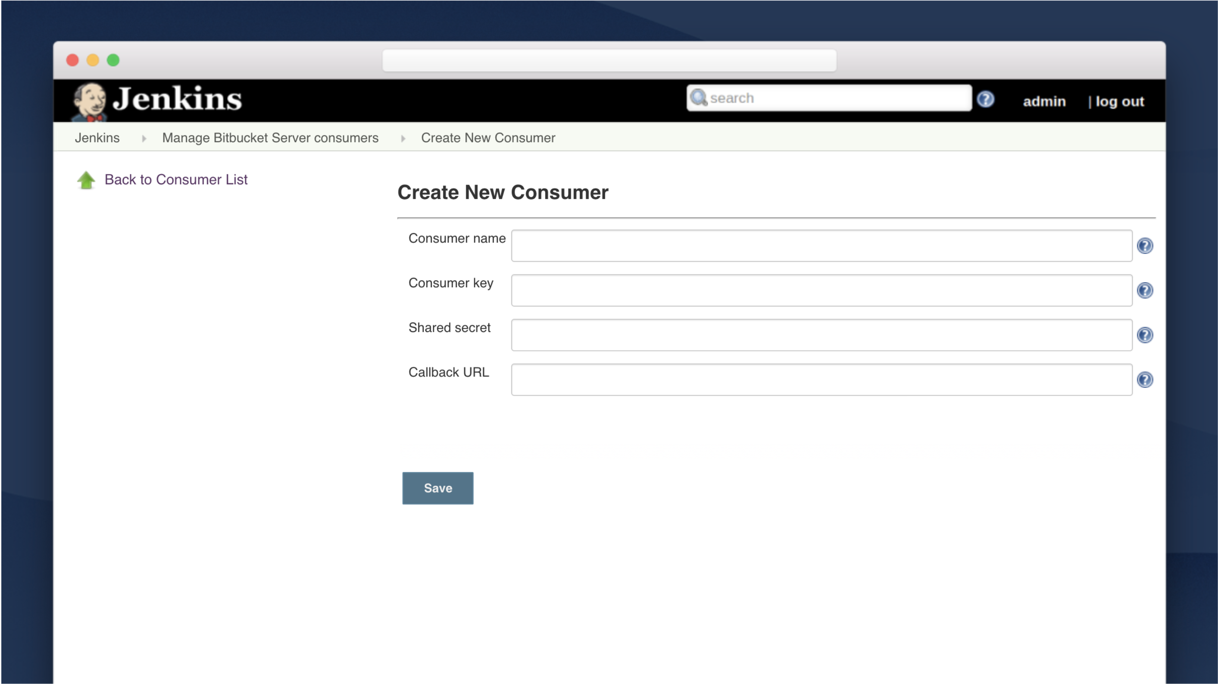Click the help icon next to Callback URL
The height and width of the screenshot is (684, 1218).
click(x=1145, y=380)
